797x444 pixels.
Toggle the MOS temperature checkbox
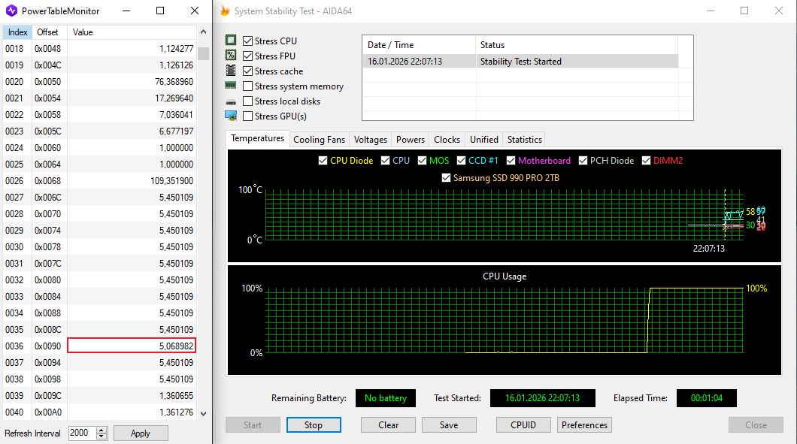pyautogui.click(x=422, y=161)
